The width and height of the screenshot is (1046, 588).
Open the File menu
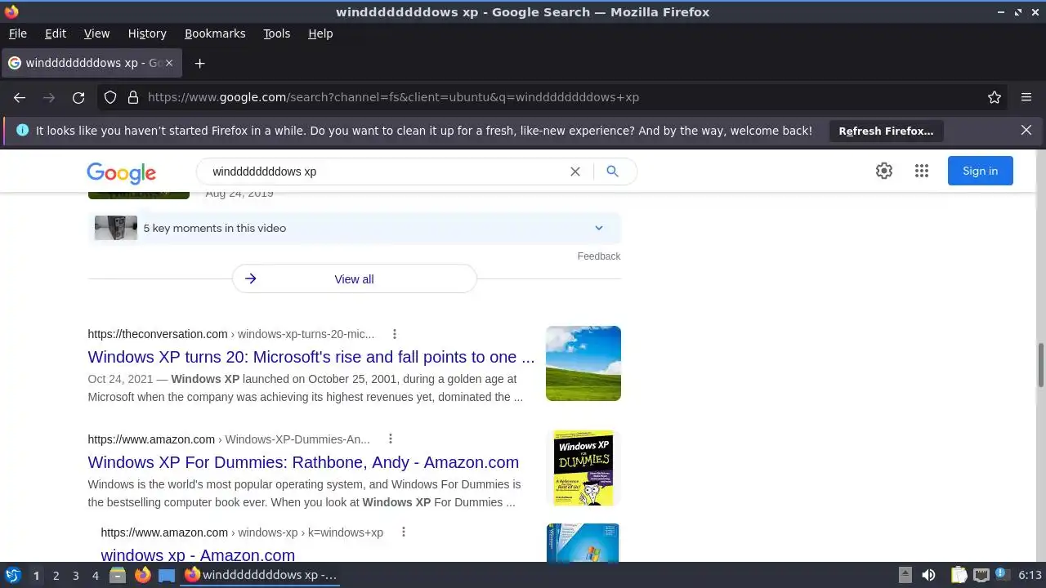pos(17,33)
